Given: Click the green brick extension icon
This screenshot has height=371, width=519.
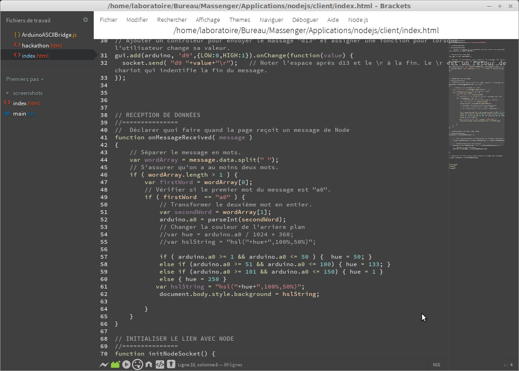Looking at the screenshot, I should [115, 364].
